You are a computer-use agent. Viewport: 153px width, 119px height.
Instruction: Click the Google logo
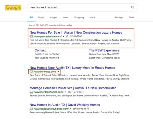[13, 7]
